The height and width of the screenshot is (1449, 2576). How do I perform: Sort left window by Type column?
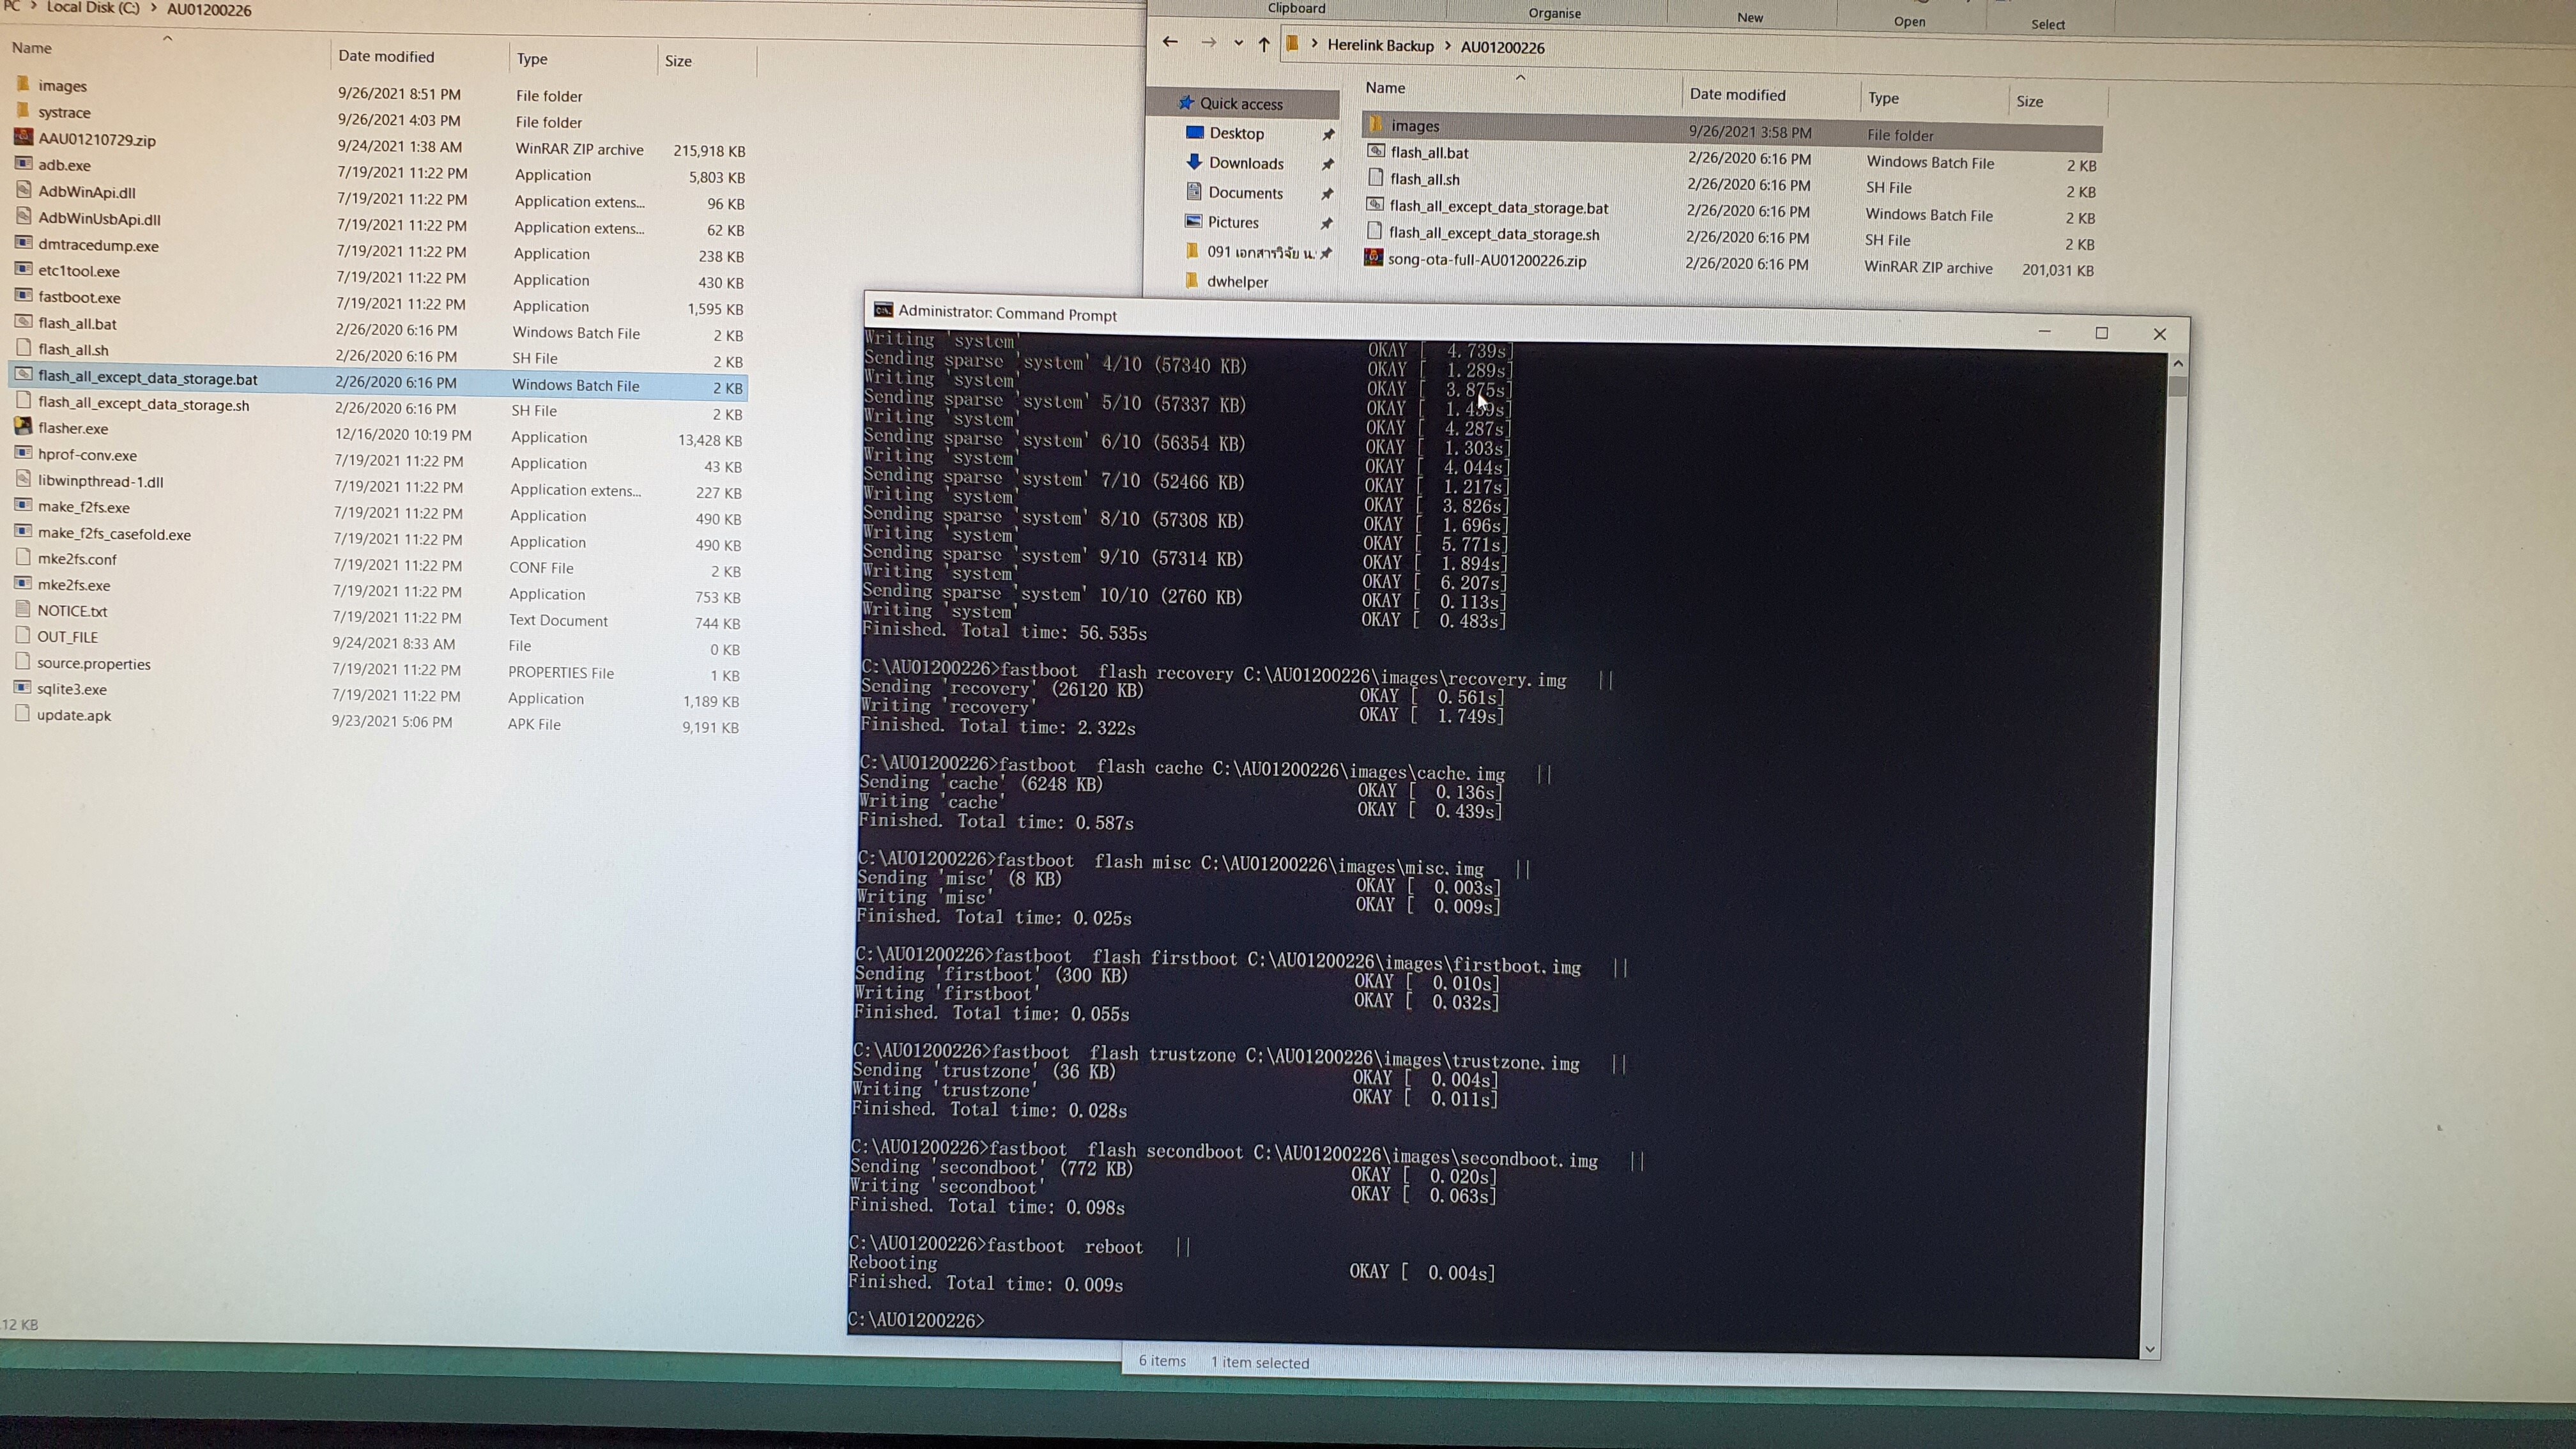point(532,59)
